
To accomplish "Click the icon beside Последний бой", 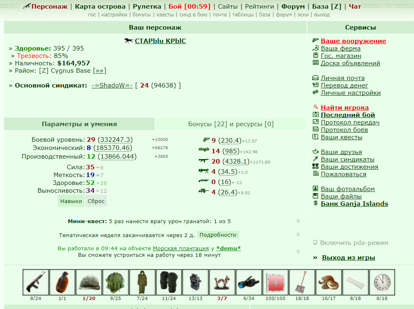I will point(315,114).
